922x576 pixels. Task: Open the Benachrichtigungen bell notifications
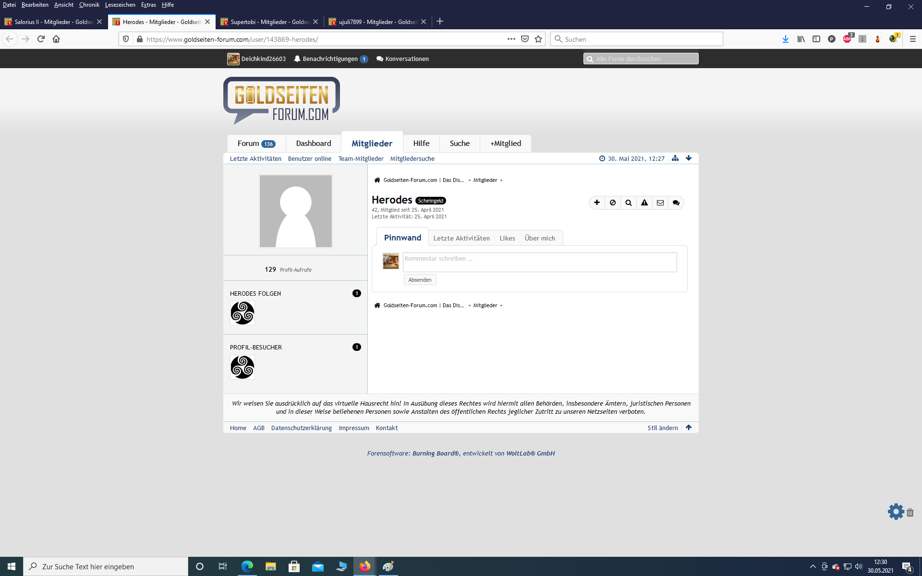tap(330, 59)
